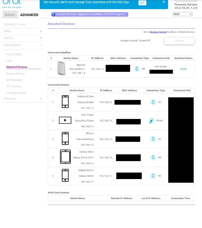This screenshot has width=202, height=228.
Task: Follow the Access Control link
Action: [x=158, y=32]
